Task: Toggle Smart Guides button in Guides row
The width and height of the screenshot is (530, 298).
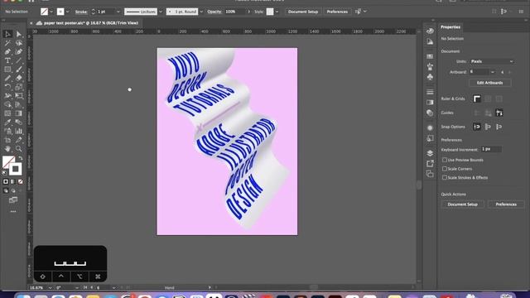Action: [x=499, y=113]
